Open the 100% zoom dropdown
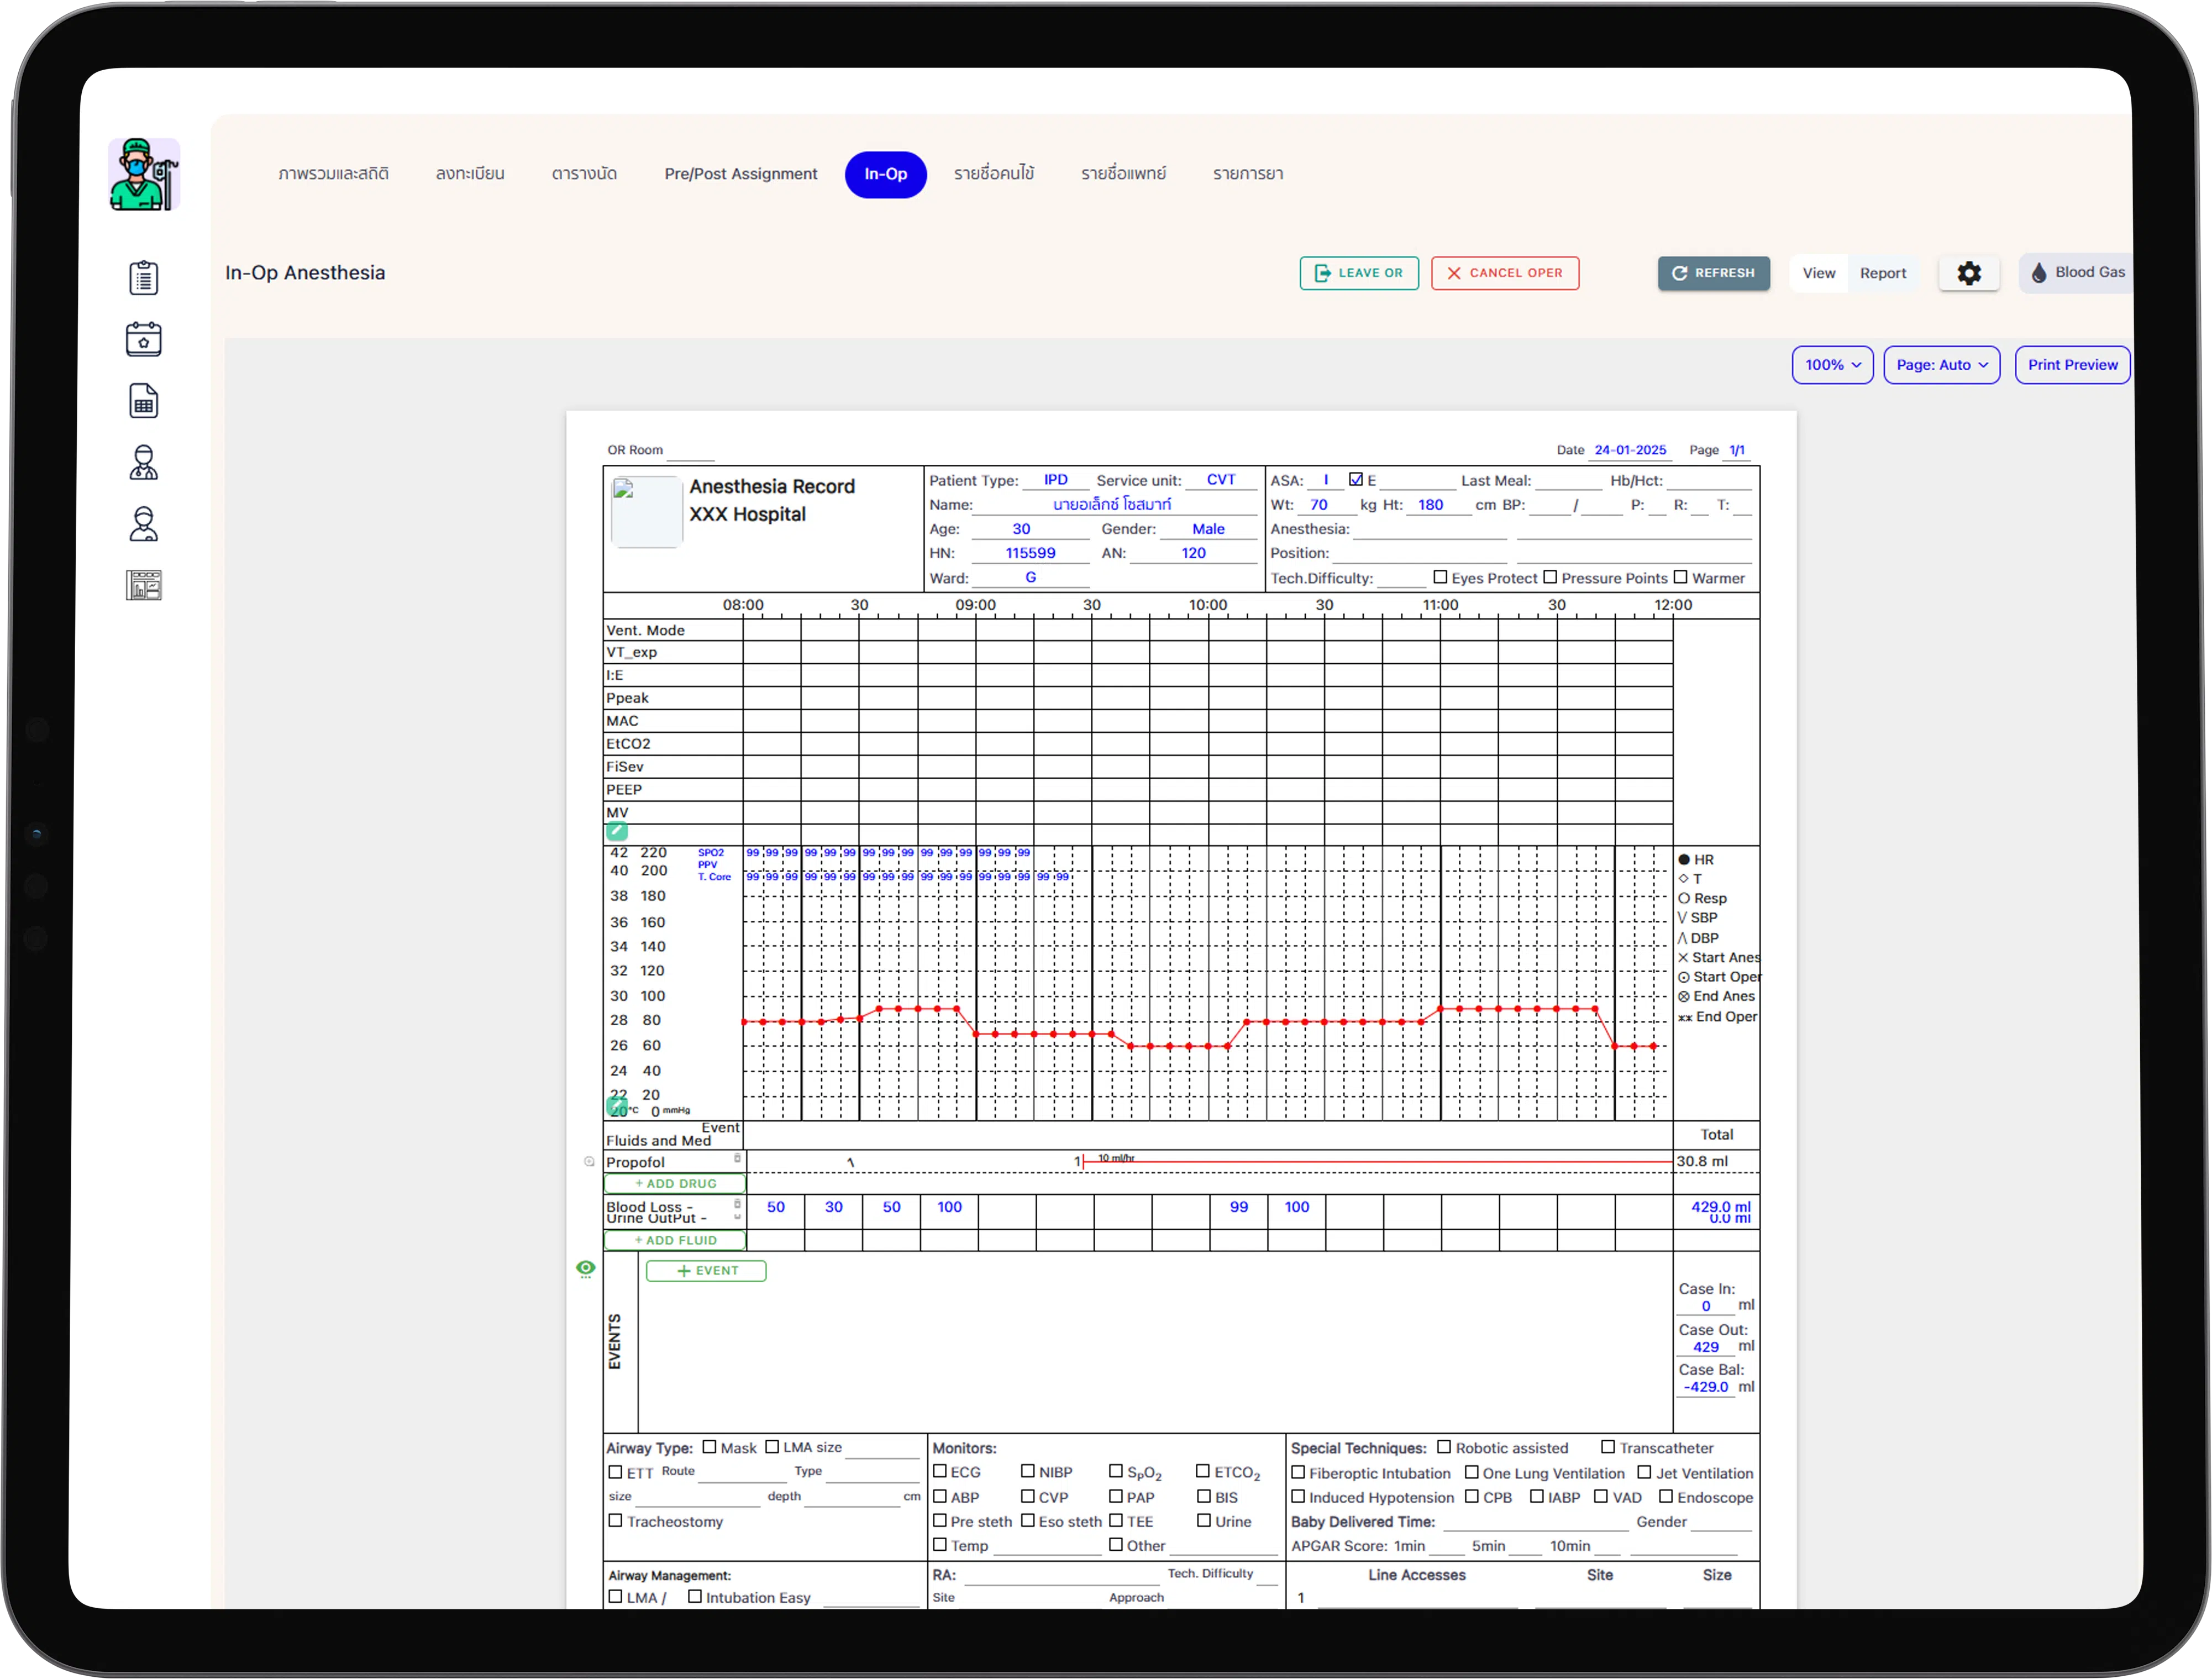The image size is (2212, 1679). (x=1832, y=365)
